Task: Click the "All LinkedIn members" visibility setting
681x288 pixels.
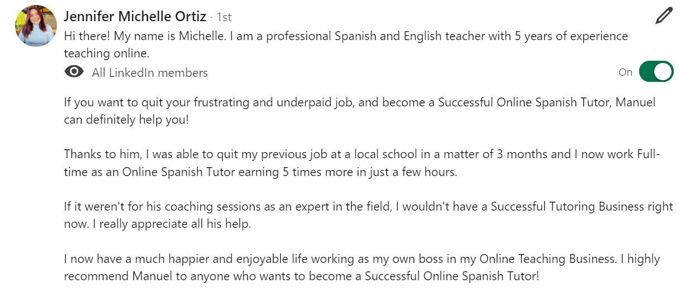Action: pos(150,72)
